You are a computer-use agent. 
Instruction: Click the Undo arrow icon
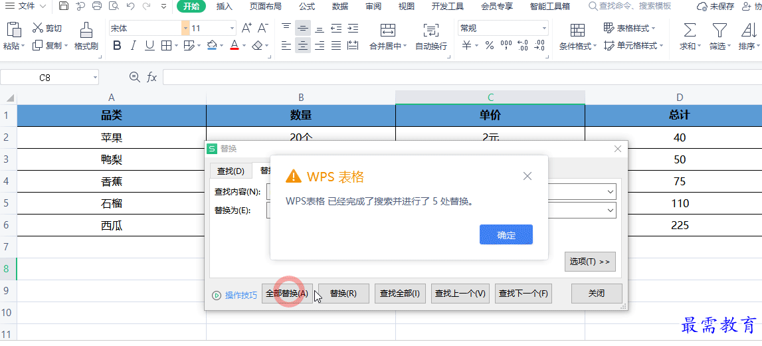[x=130, y=7]
